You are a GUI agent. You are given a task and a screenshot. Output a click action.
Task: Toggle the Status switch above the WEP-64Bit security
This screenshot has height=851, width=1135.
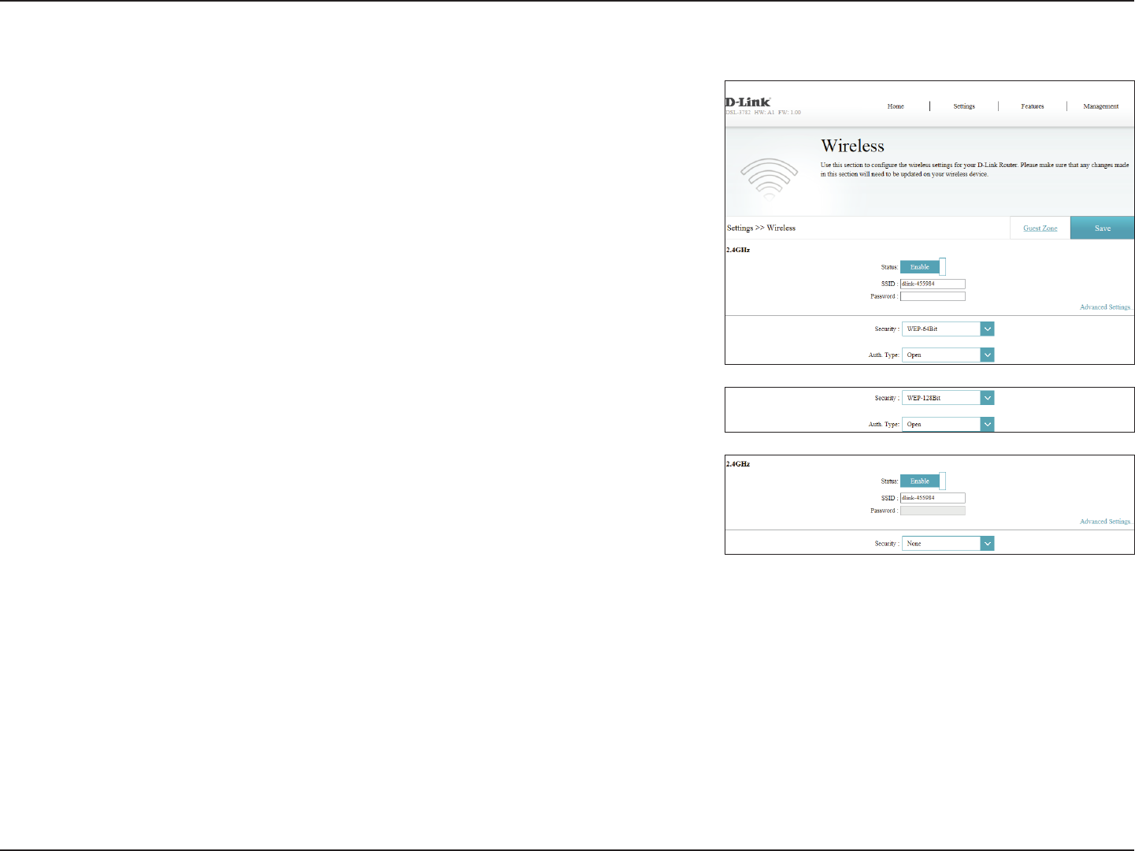coord(923,267)
